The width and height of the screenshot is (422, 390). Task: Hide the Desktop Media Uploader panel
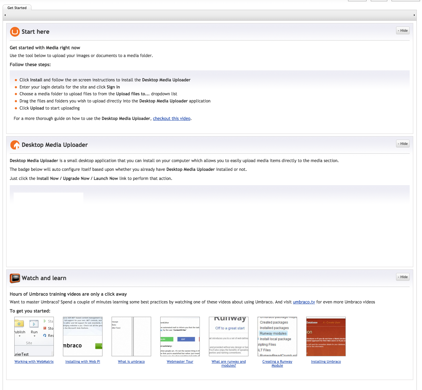pos(403,144)
